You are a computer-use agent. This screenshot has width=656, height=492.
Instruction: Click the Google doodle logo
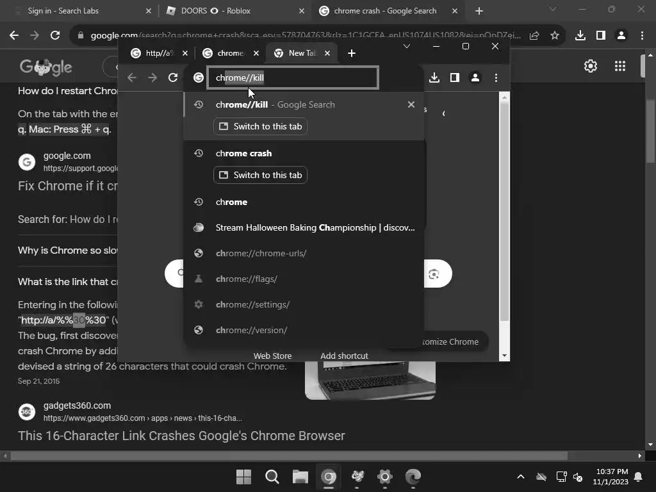pyautogui.click(x=45, y=67)
